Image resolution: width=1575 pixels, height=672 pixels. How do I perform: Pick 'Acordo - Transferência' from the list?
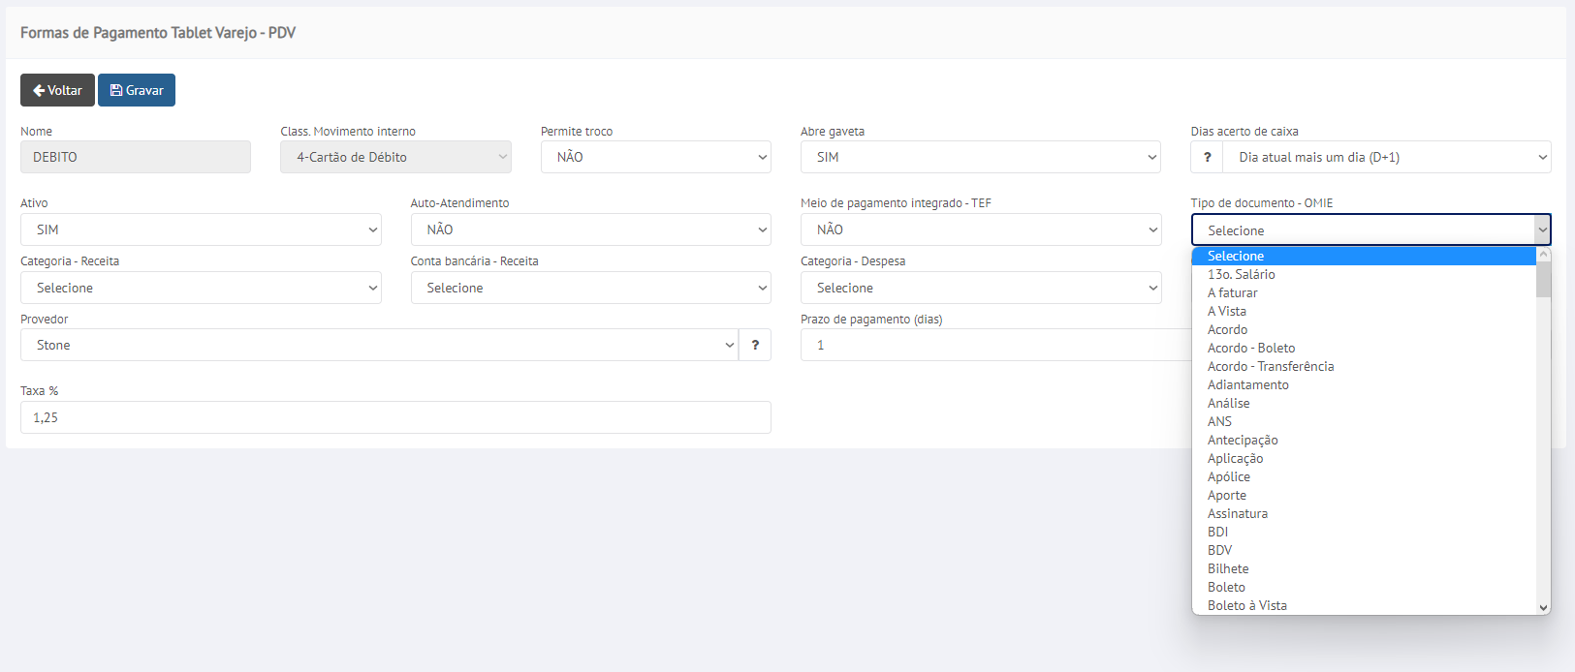(1270, 366)
